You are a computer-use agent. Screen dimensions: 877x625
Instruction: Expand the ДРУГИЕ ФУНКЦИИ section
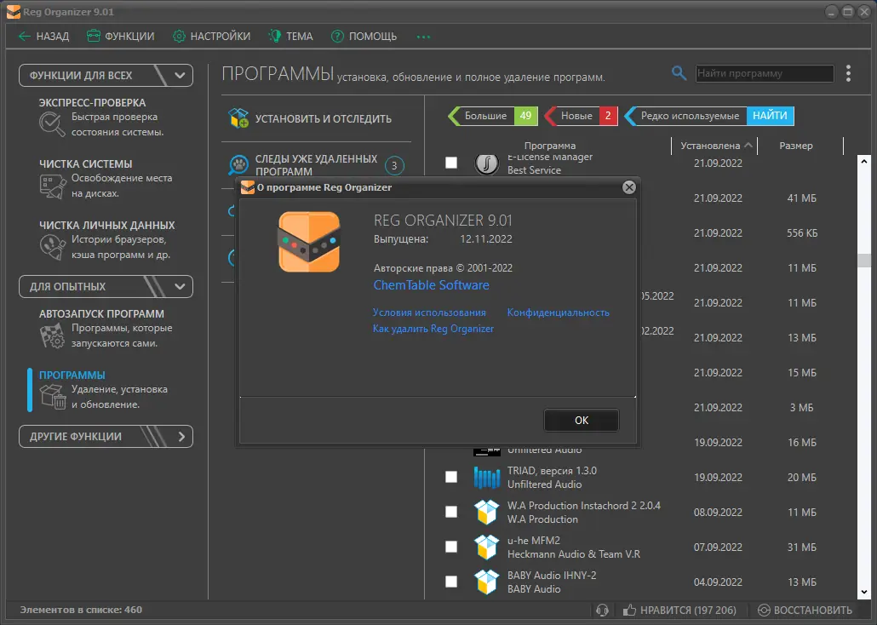(181, 436)
